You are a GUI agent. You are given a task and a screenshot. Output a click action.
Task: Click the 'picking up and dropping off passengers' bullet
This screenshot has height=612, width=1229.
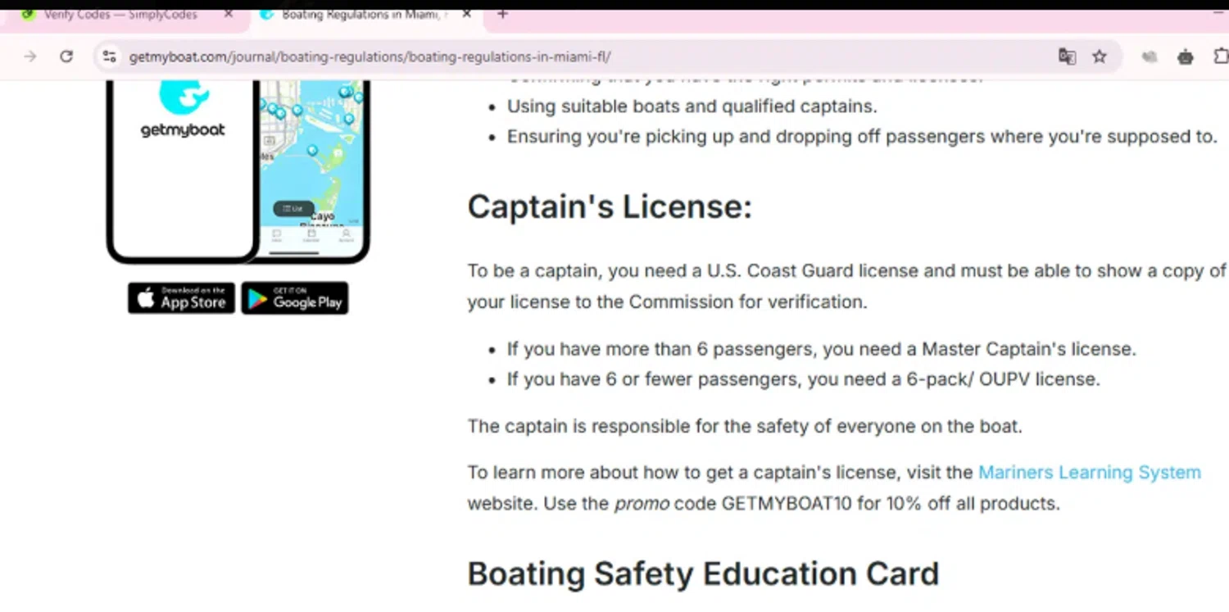pyautogui.click(x=862, y=137)
